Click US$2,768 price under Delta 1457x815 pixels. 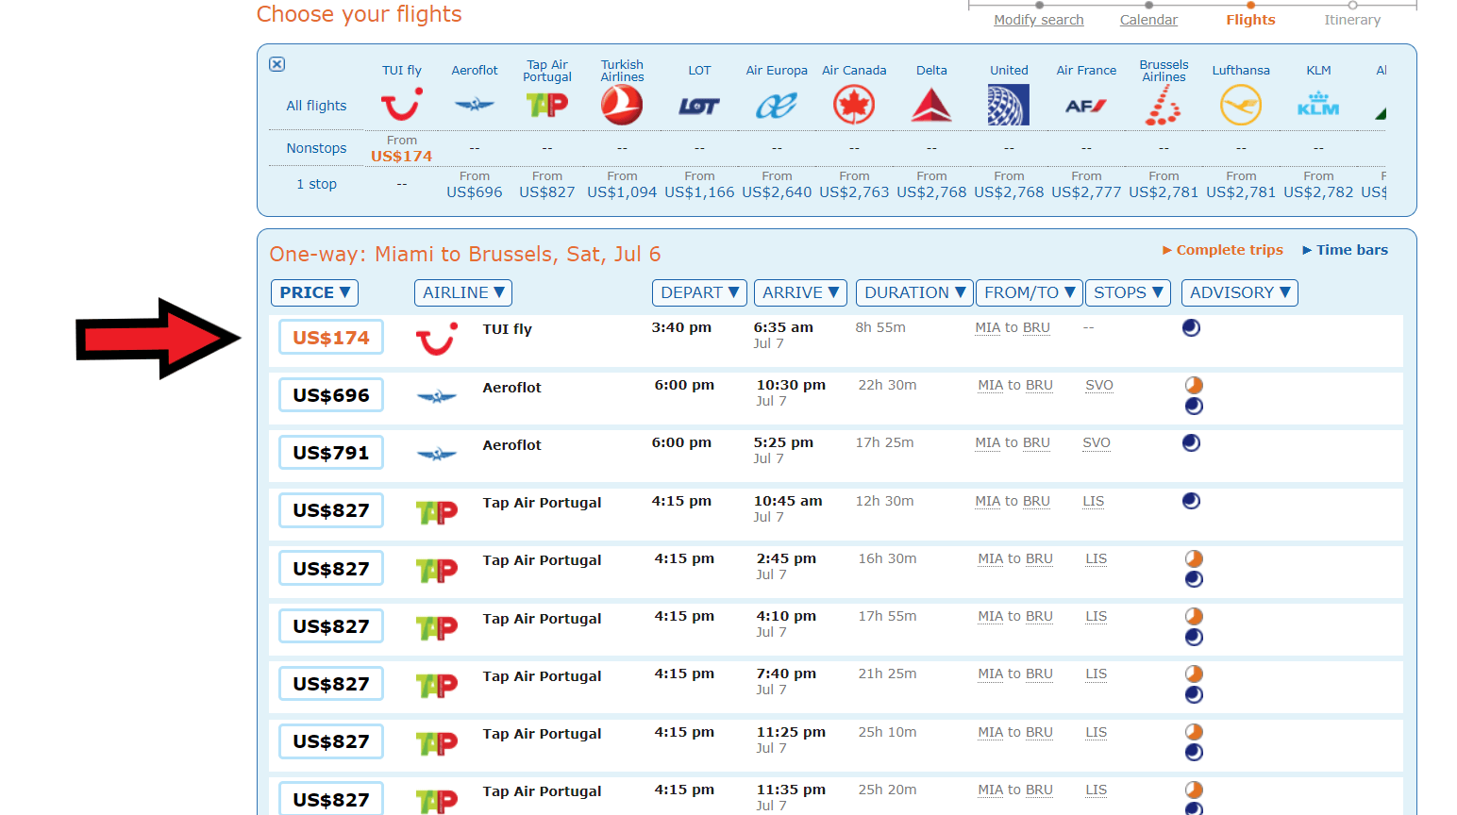click(x=931, y=192)
